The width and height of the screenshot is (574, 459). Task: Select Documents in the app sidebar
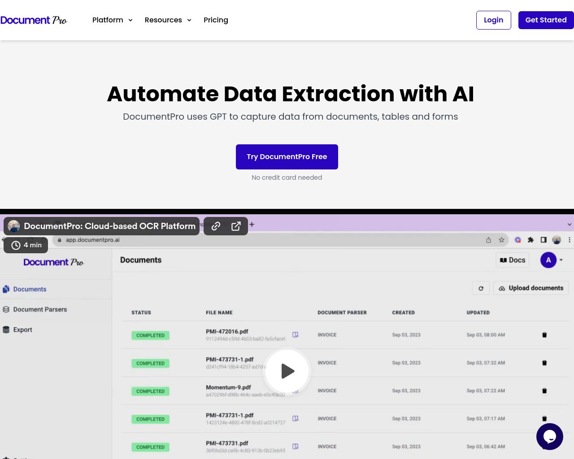point(29,289)
